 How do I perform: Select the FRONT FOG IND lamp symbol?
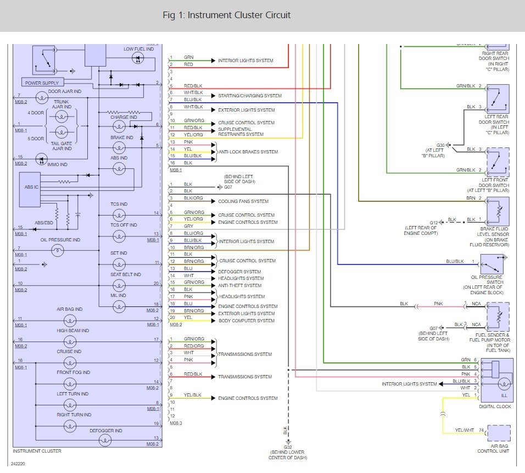coord(70,383)
